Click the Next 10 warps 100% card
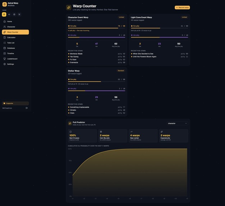This screenshot has width=225, height=206. (82, 136)
